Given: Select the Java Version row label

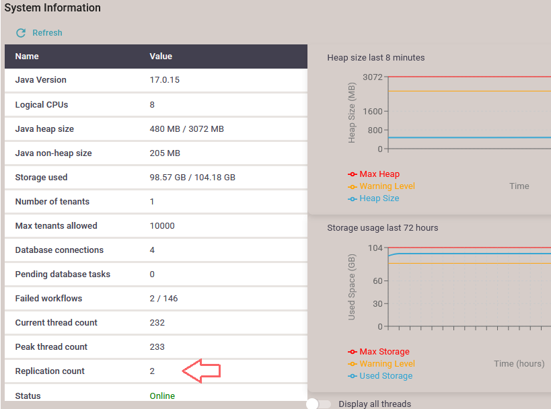Looking at the screenshot, I should click(40, 80).
